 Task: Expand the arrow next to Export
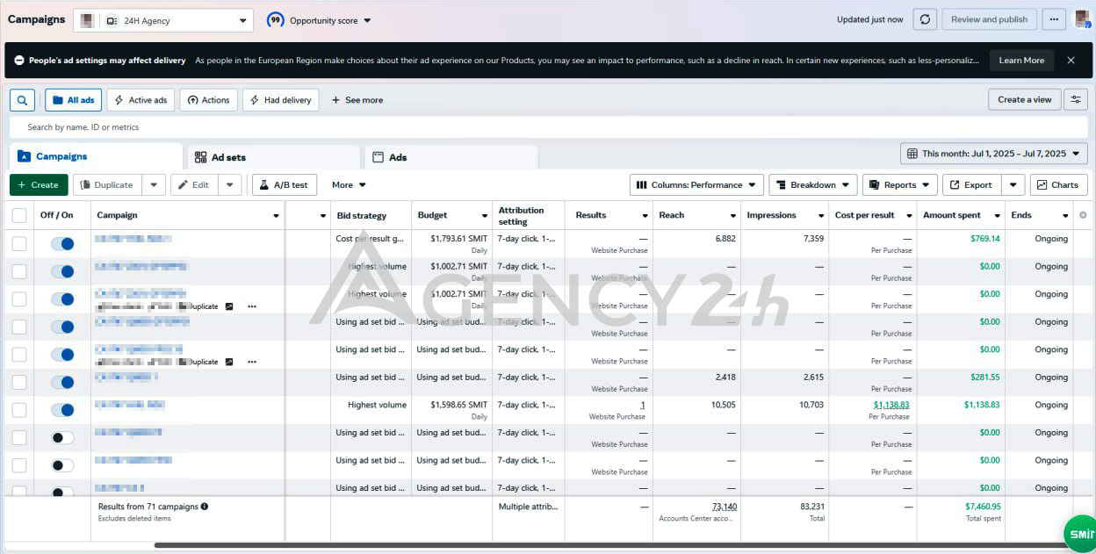point(1013,185)
